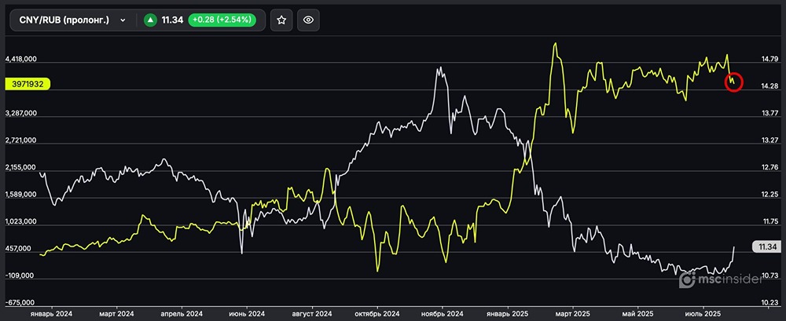This screenshot has width=786, height=321.
Task: Click the green +0.28 (+2.54%) change badge
Action: click(x=226, y=21)
